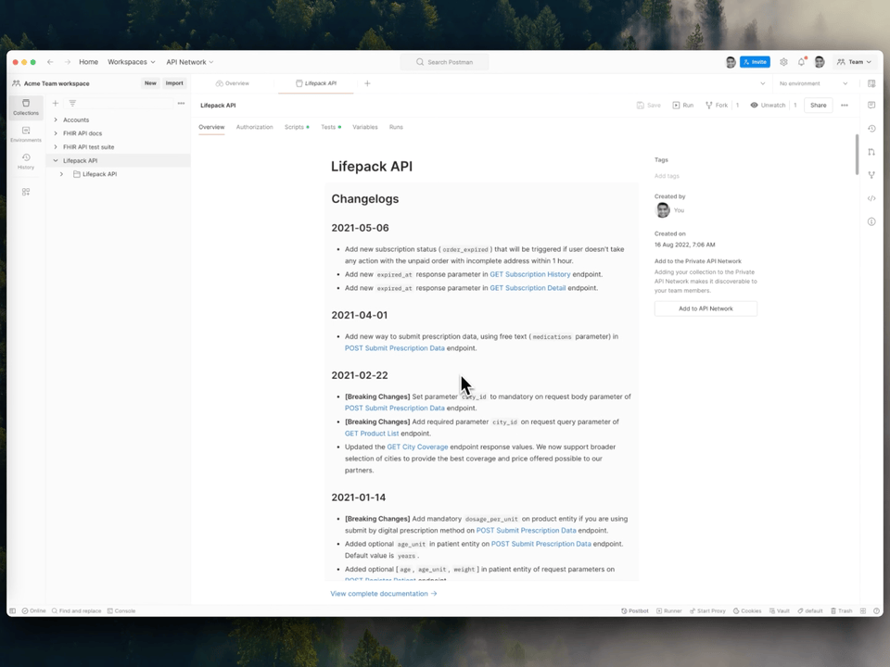Open the pull requests icon in right sidebar
This screenshot has width=890, height=667.
[x=871, y=151]
